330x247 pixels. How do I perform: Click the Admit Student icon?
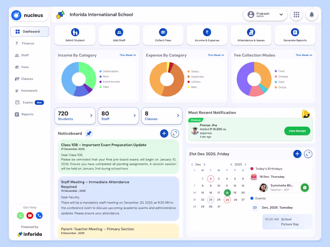tap(75, 33)
